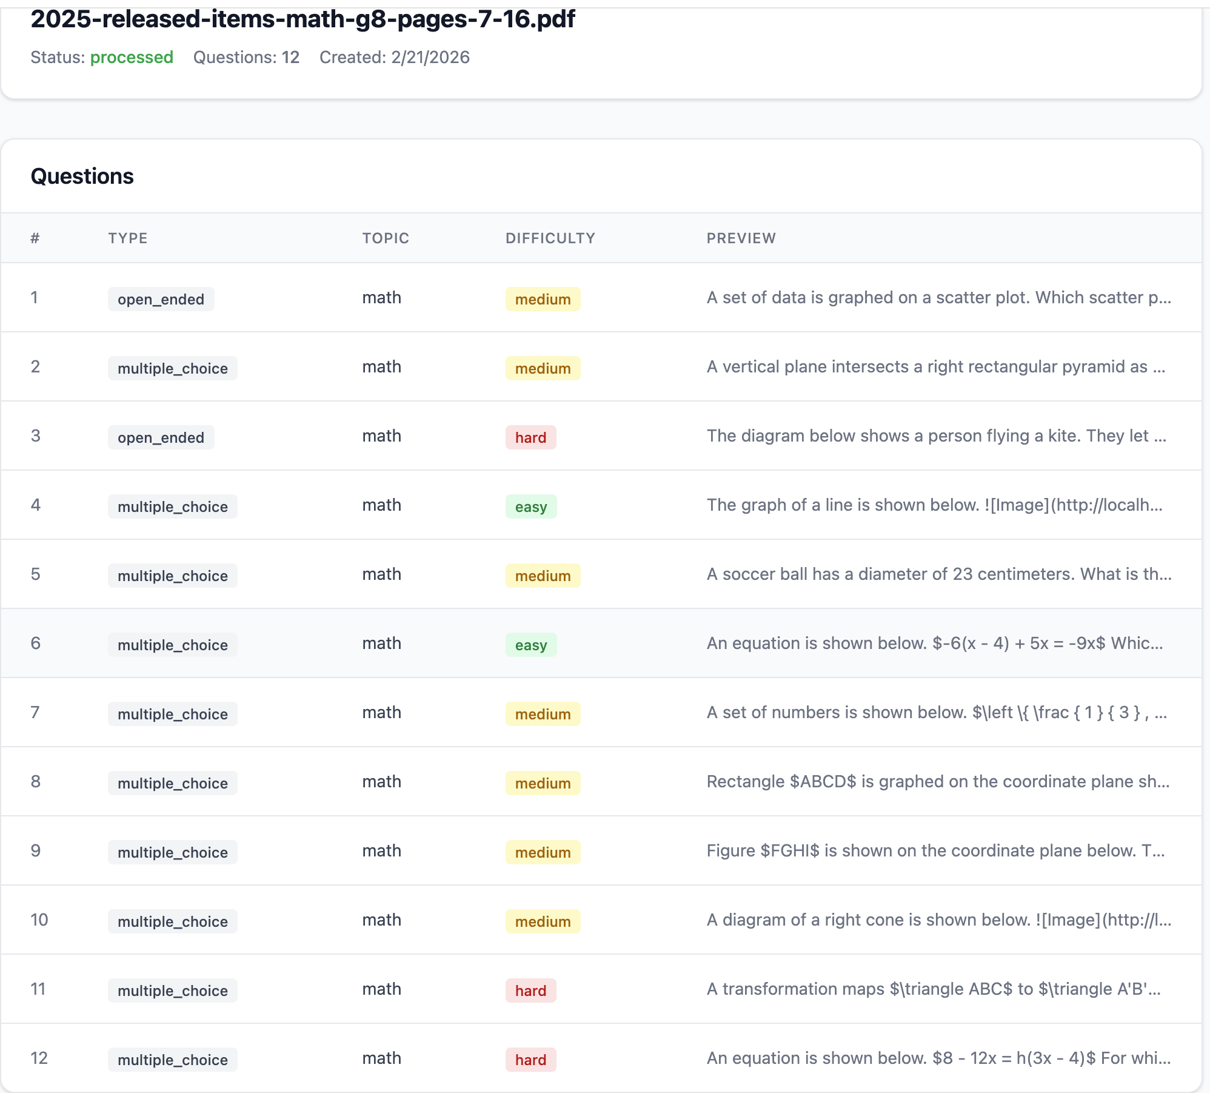Open the right cone diagram question
1210x1093 pixels.
coord(938,920)
